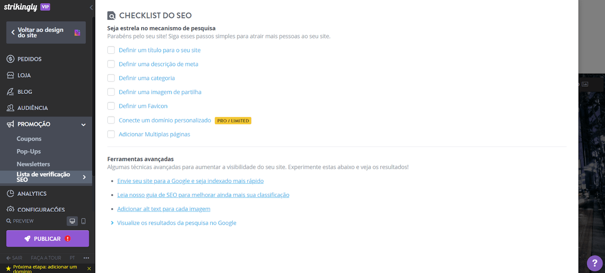
Task: Open Coupons submenu item
Action: (29, 139)
